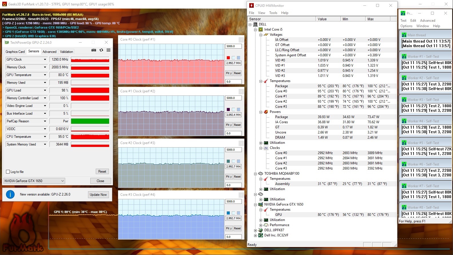Click the 0.0 min field on Core #2 graph

pos(234,185)
